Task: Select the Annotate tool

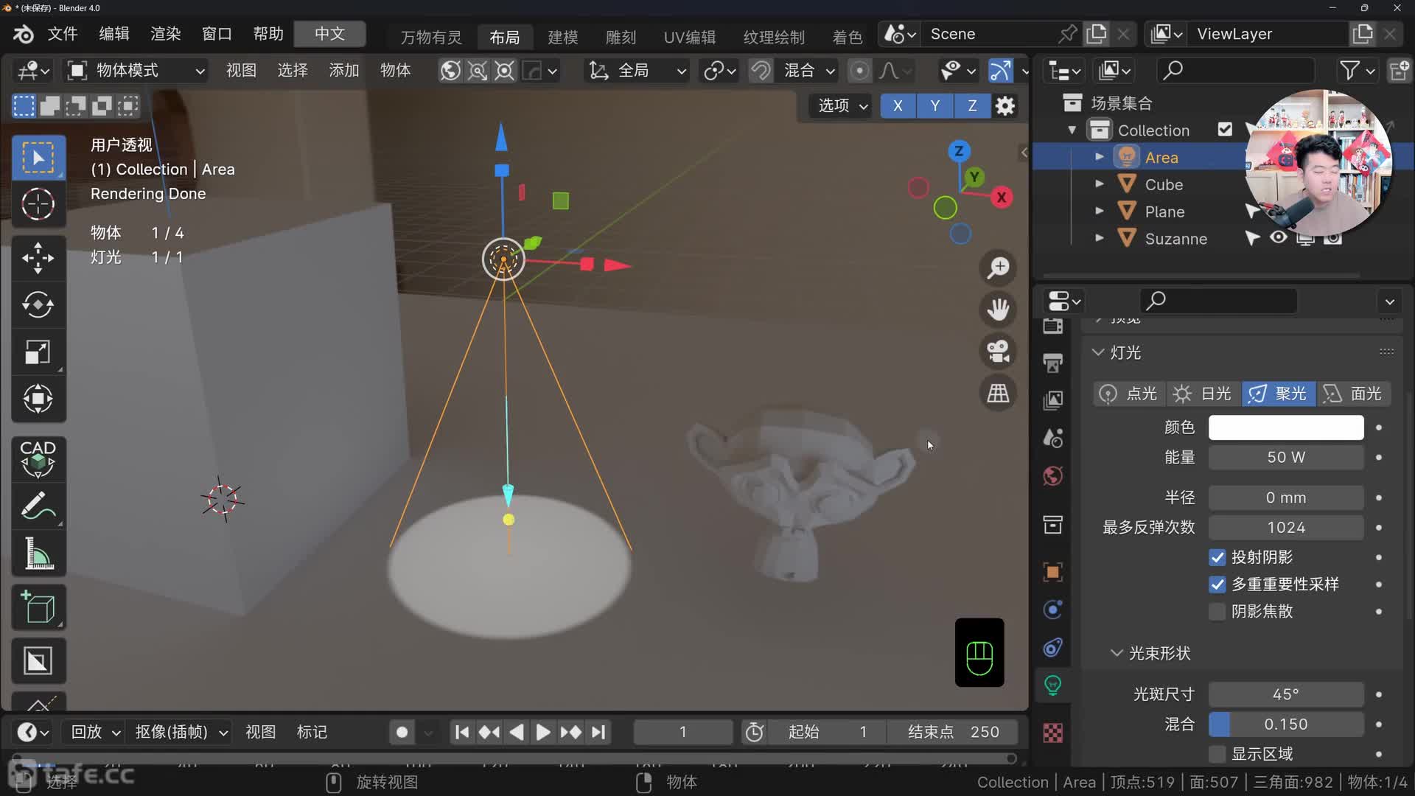Action: (x=38, y=507)
